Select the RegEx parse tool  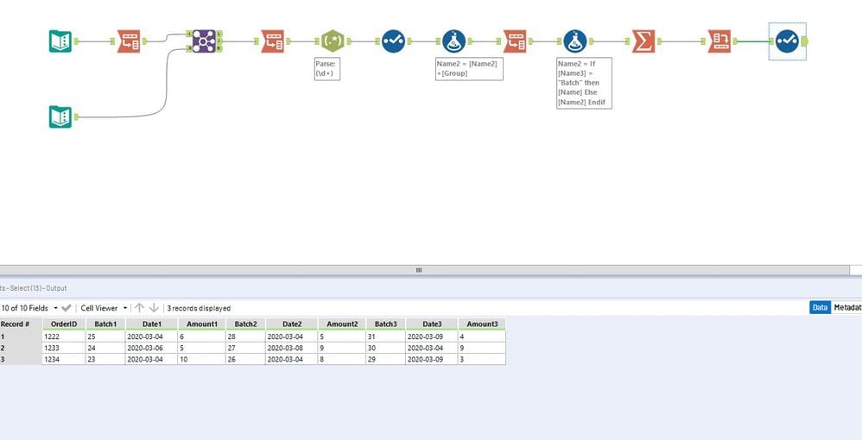coord(333,41)
